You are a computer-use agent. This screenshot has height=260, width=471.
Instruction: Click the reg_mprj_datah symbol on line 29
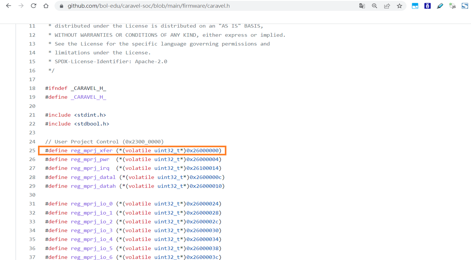pos(93,186)
